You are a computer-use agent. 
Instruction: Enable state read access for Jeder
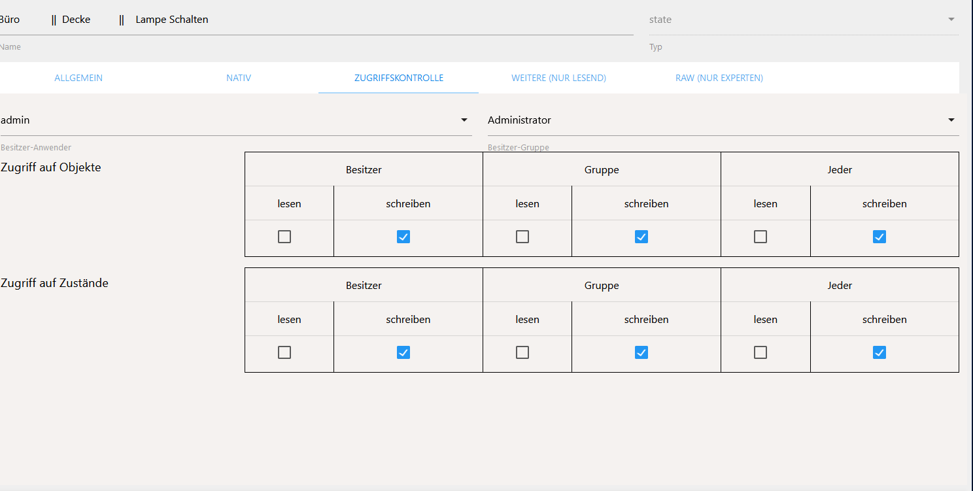760,352
